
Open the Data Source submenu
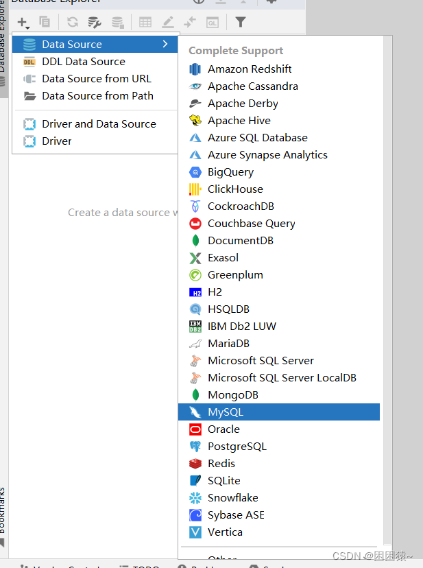(x=95, y=44)
